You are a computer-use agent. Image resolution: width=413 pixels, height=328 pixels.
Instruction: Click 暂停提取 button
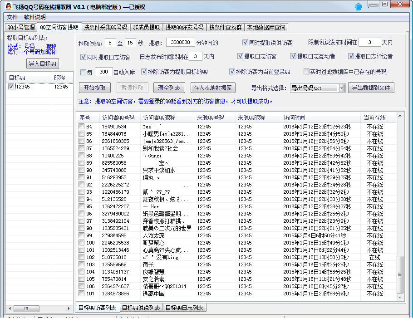click(132, 88)
